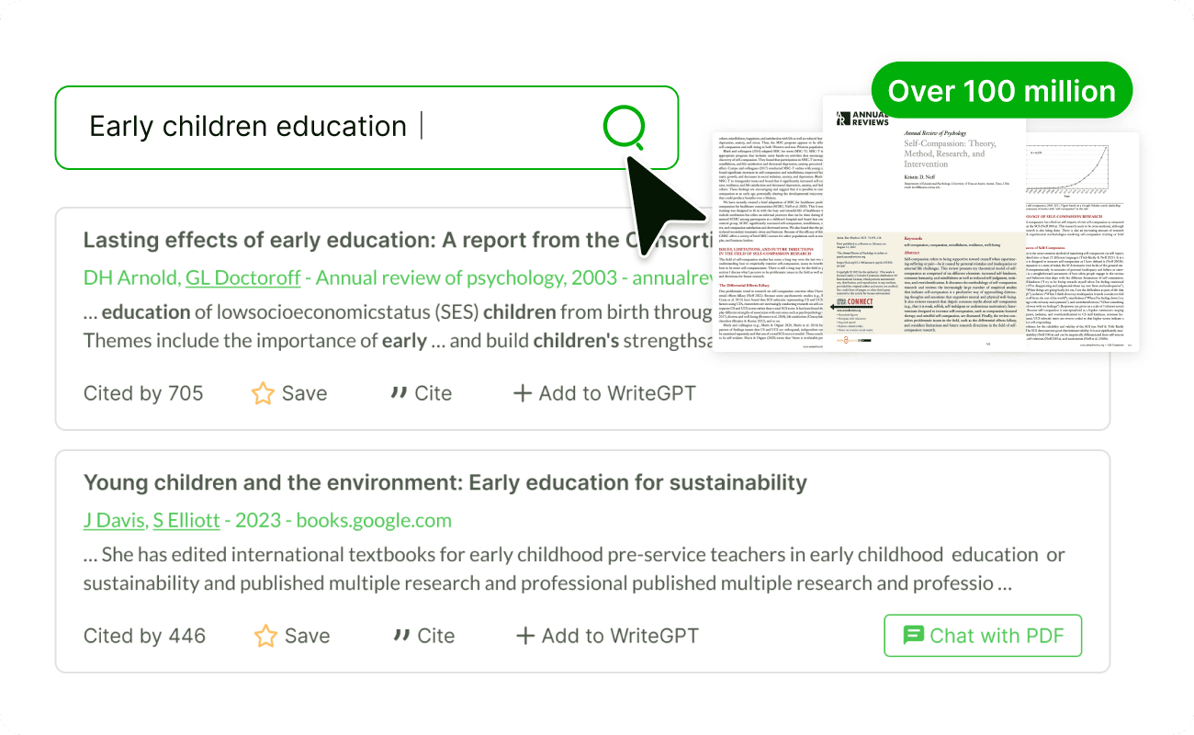The width and height of the screenshot is (1194, 735).
Task: Click the Chat with PDF button
Action: point(983,636)
